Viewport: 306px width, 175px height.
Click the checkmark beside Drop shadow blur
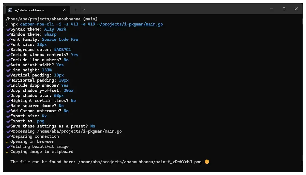point(8,96)
